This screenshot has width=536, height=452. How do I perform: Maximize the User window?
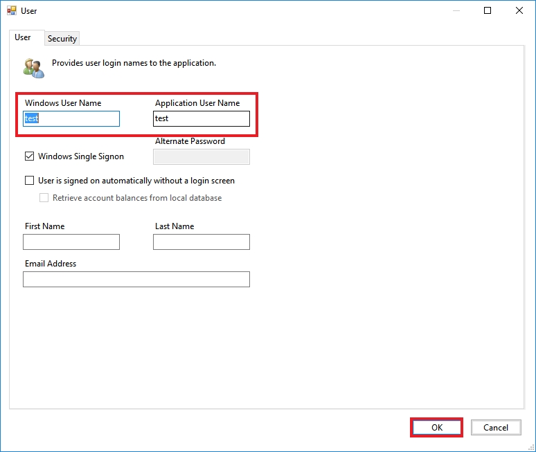tap(488, 10)
